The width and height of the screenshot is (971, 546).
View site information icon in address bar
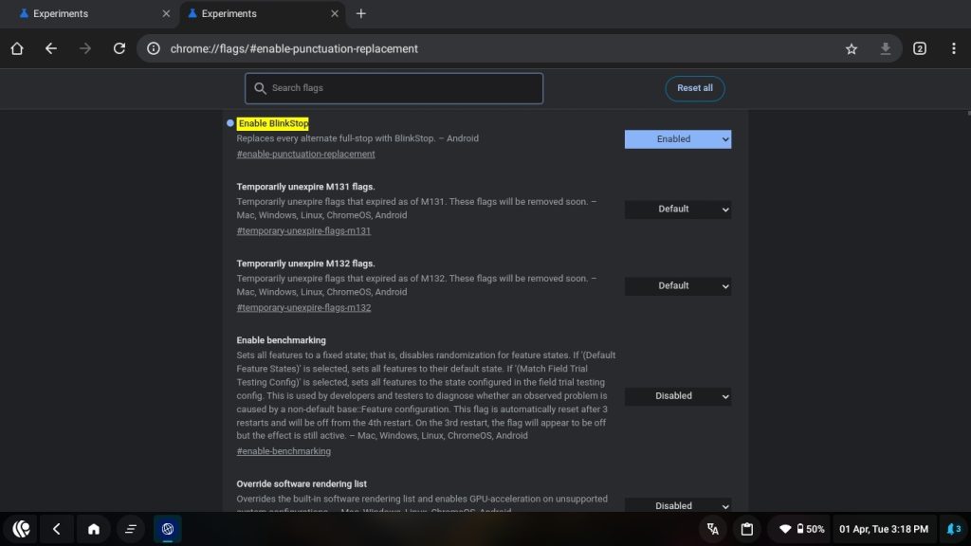(154, 48)
